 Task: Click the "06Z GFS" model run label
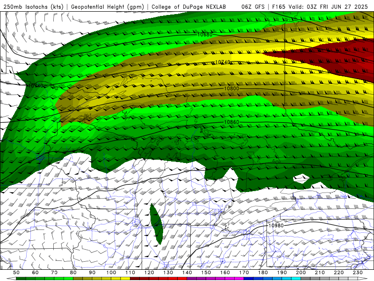point(253,7)
